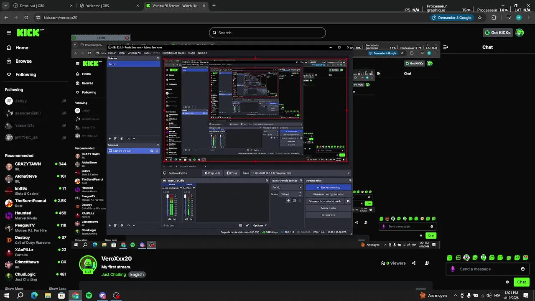Open File Explorer from the Windows taskbar
This screenshot has width=535, height=301.
[48, 296]
